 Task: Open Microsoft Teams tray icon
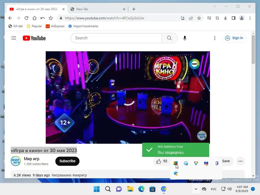click(x=217, y=163)
